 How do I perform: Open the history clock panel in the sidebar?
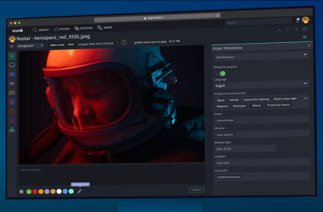[12, 120]
